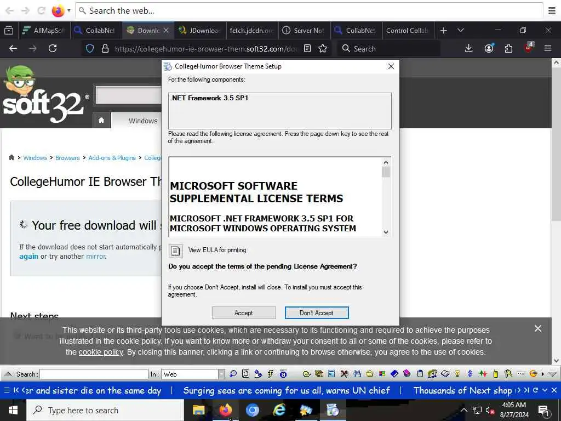Open File Explorer from taskbar
The height and width of the screenshot is (421, 561).
tap(198, 410)
